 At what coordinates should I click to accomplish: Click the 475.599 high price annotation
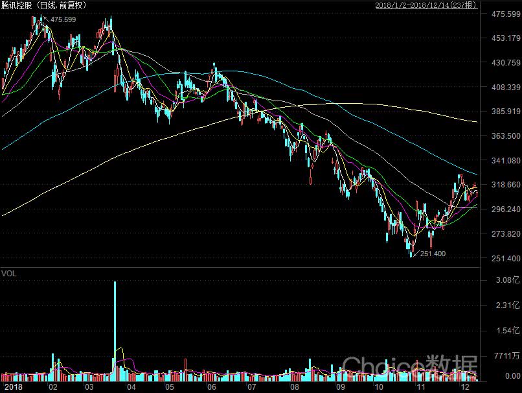pos(63,19)
